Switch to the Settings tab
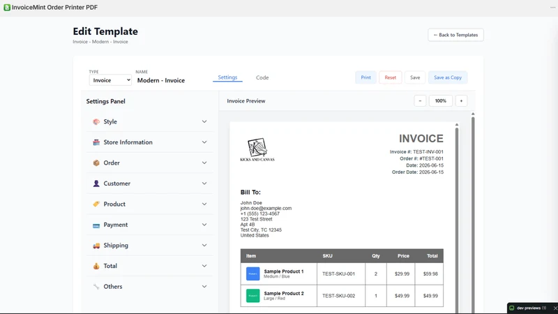This screenshot has width=558, height=314. (227, 77)
